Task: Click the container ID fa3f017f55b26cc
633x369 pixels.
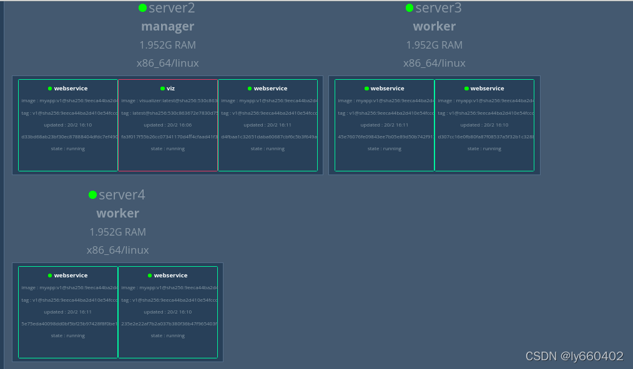Action: (169, 137)
